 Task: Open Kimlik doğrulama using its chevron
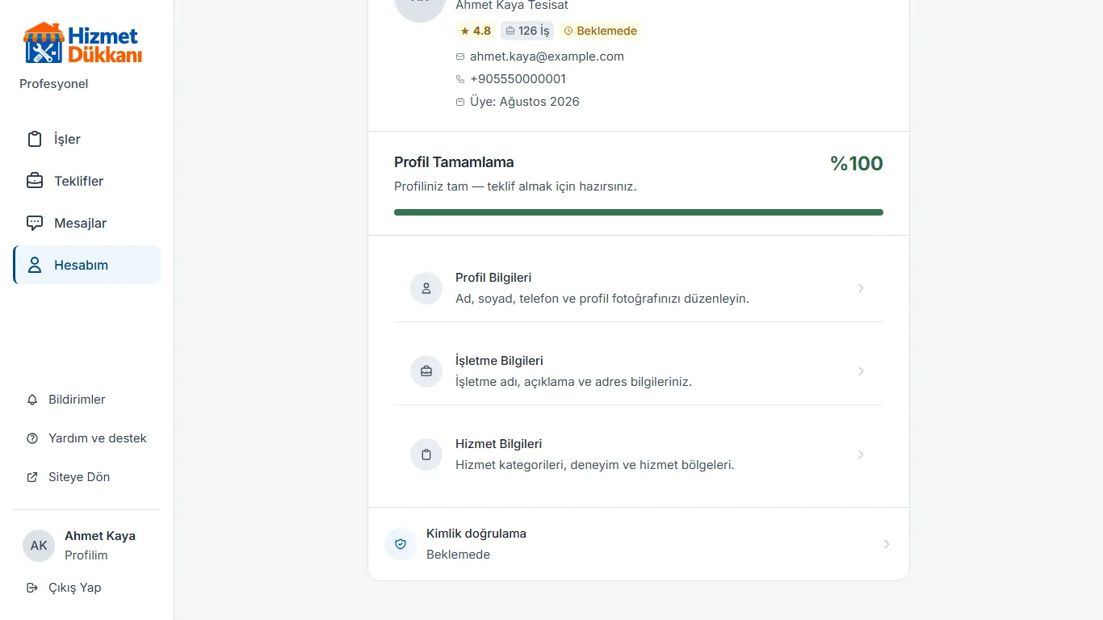coord(887,544)
